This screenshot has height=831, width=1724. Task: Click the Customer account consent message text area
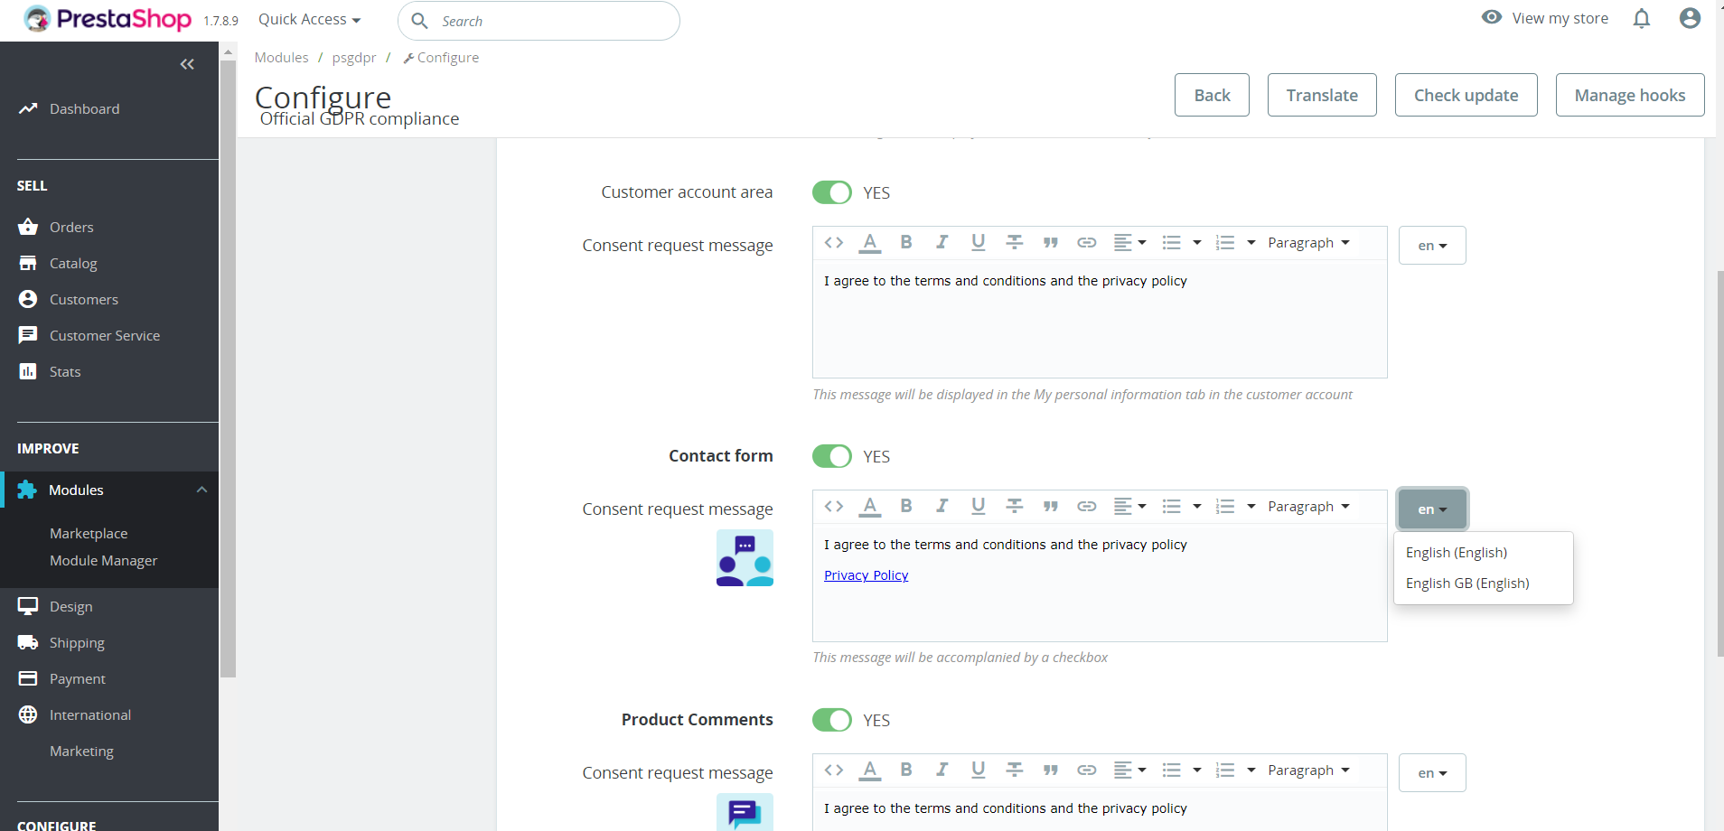(x=1100, y=319)
